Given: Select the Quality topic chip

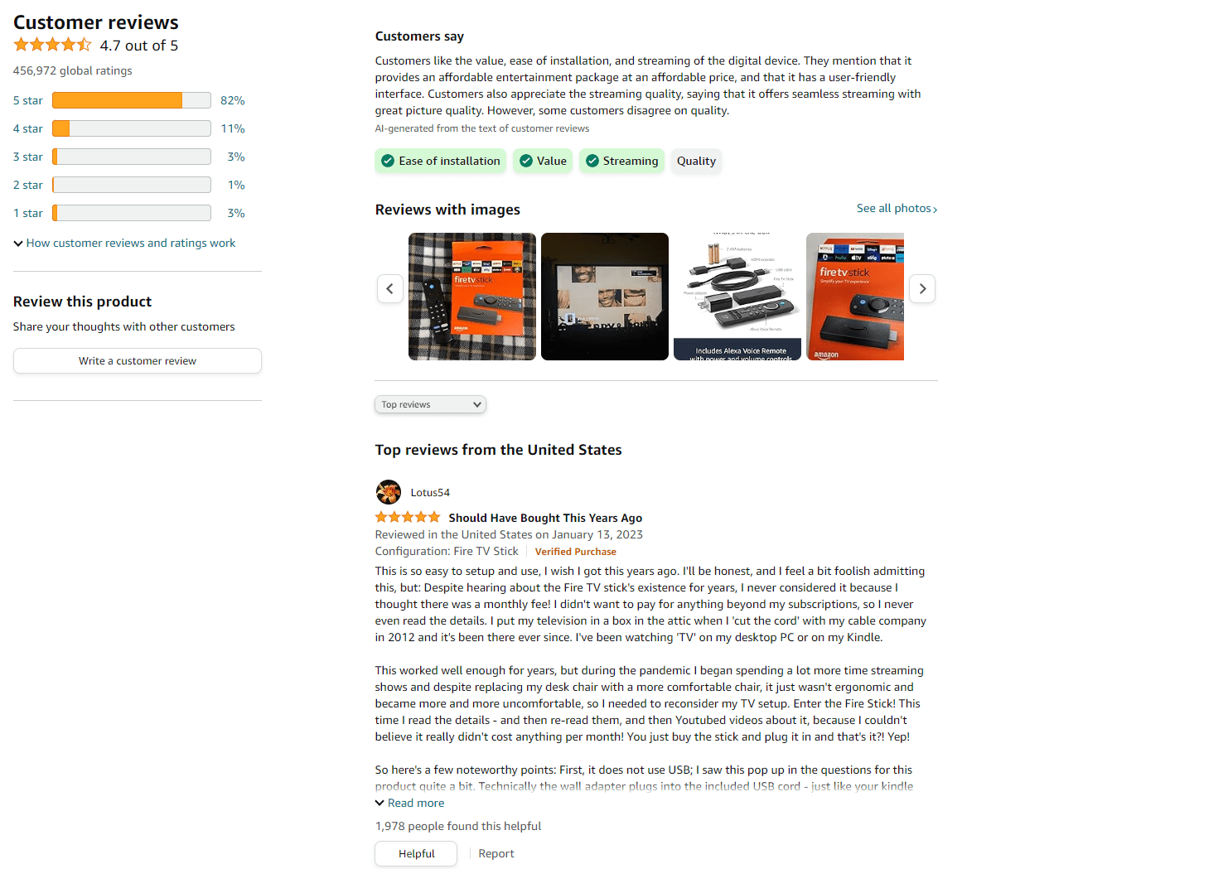Looking at the screenshot, I should tap(696, 161).
